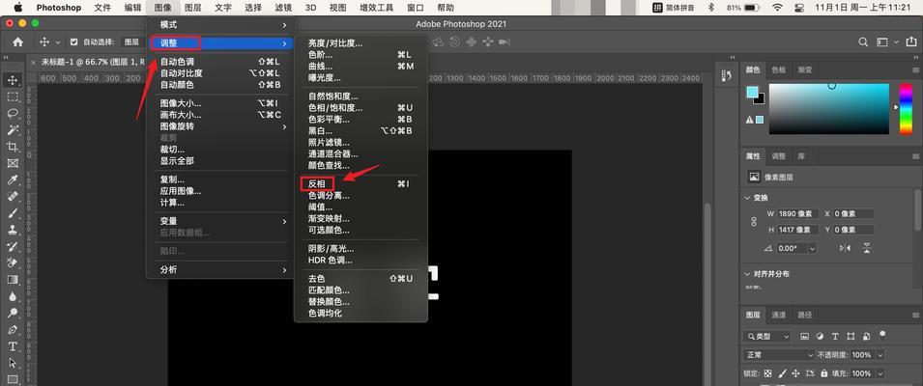Choose 图像大小... menu item
This screenshot has height=386, width=923.
tap(220, 103)
